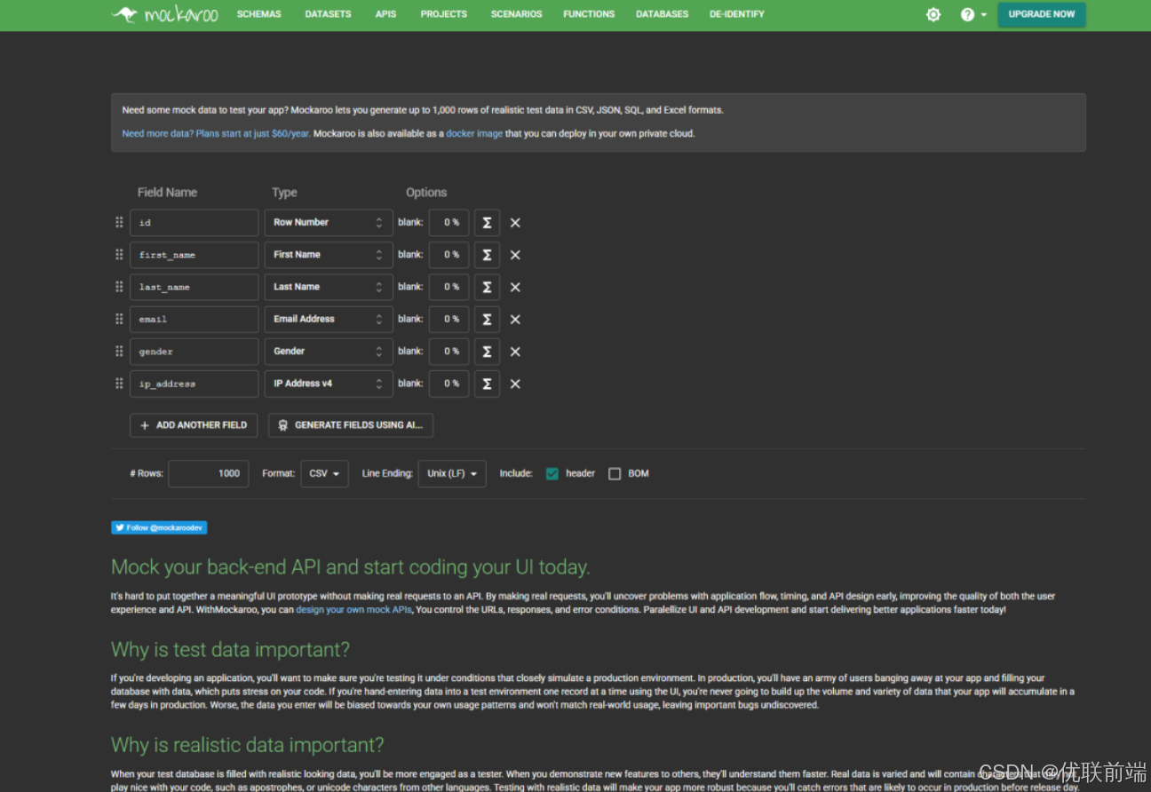Edit the email field name input
Viewport: 1151px width, 792px height.
(194, 320)
